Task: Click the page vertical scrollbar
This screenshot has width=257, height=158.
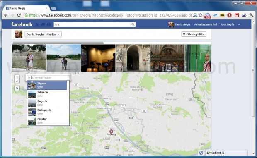Action: 254,70
